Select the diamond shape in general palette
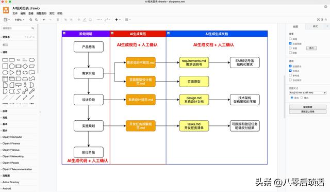 point(25,66)
